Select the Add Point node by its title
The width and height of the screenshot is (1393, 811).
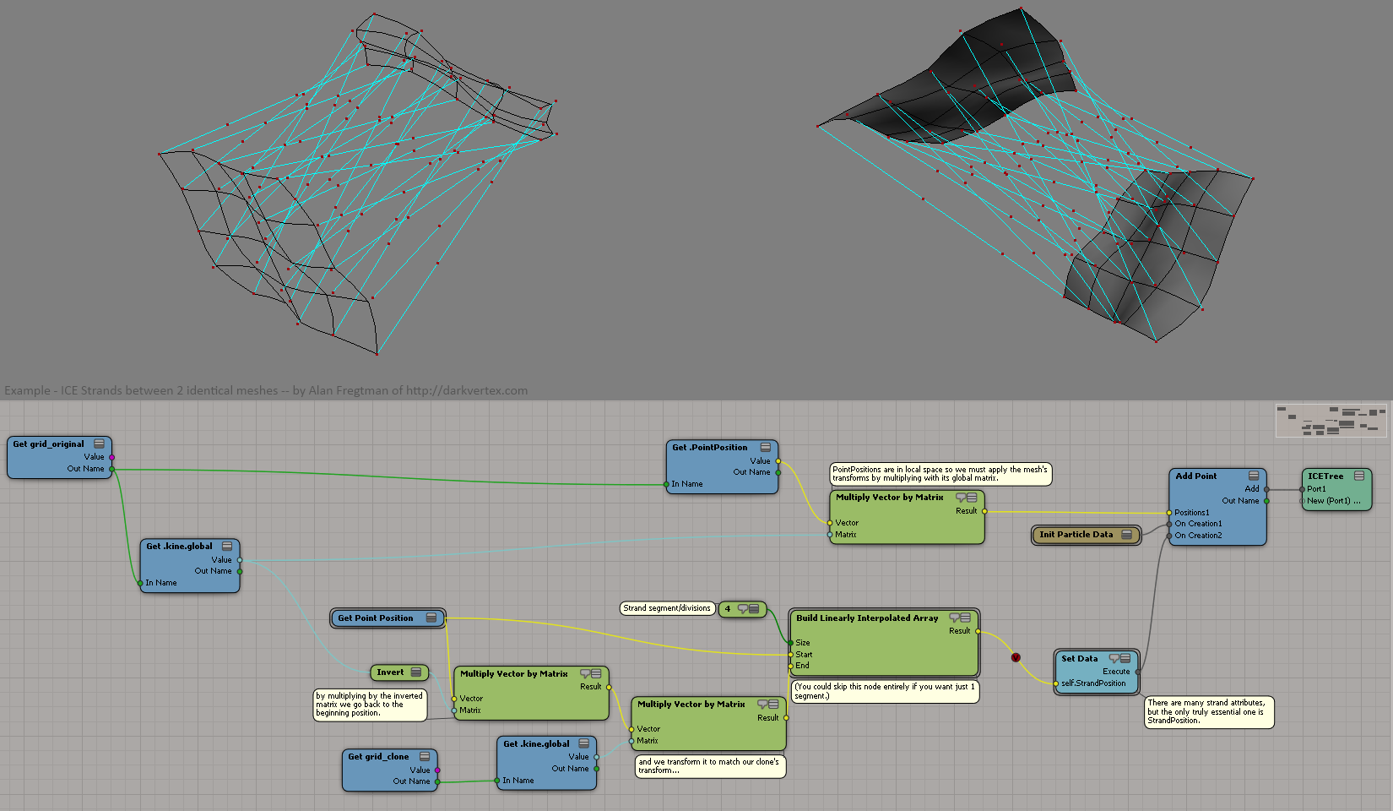point(1196,476)
